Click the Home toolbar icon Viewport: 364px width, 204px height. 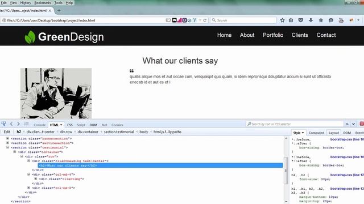click(321, 20)
